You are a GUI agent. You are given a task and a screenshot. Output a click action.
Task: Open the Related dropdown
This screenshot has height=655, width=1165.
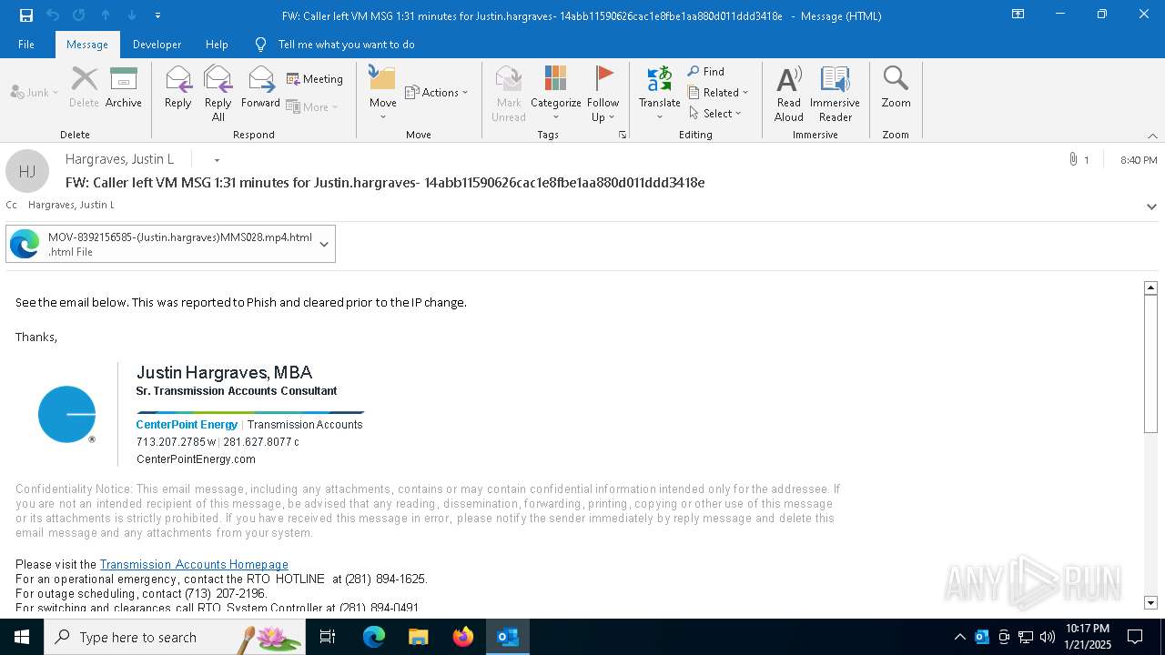[x=718, y=93]
